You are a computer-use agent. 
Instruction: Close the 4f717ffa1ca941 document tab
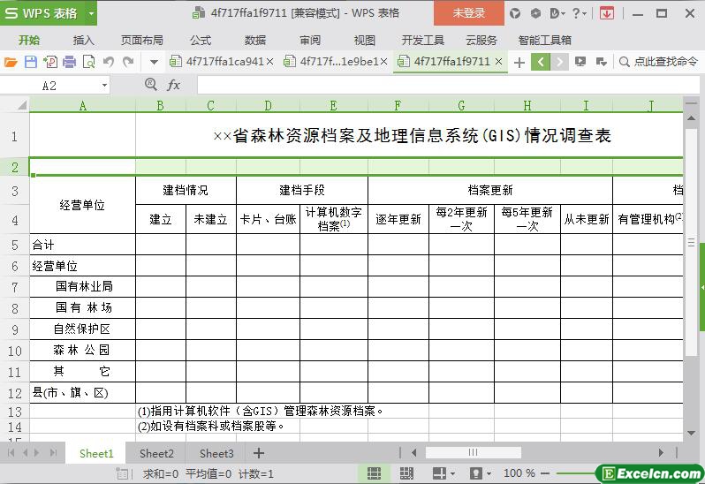click(x=269, y=62)
